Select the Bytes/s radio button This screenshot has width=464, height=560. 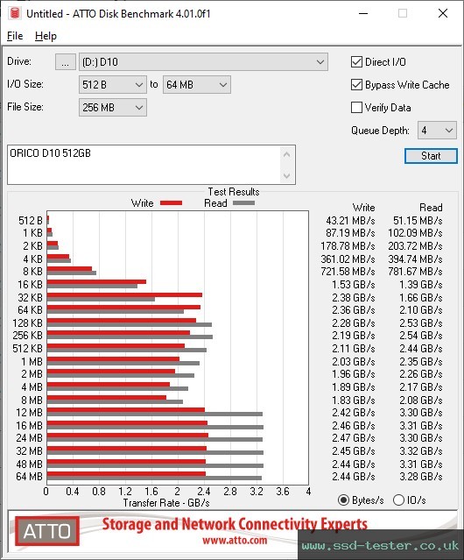pyautogui.click(x=343, y=500)
